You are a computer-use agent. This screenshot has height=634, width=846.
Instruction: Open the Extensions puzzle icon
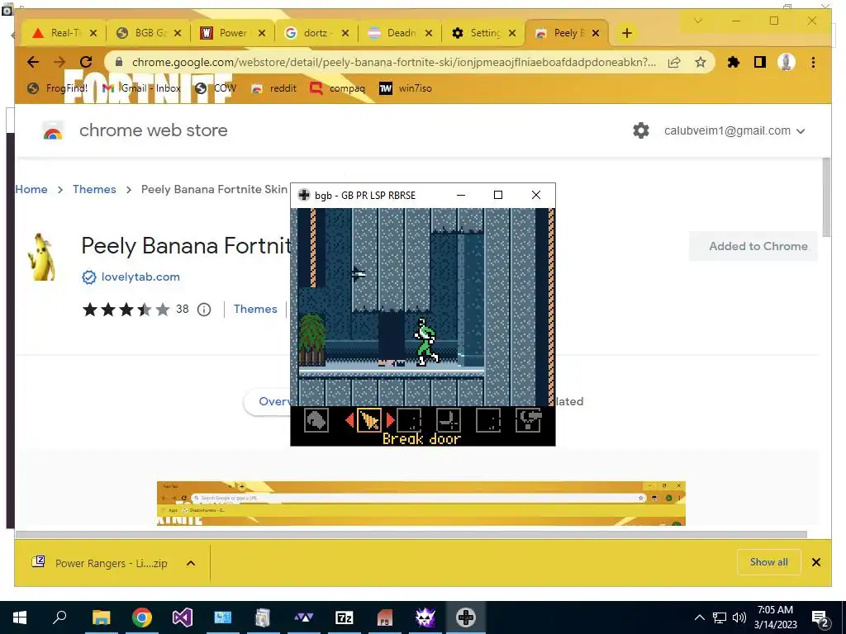(734, 62)
